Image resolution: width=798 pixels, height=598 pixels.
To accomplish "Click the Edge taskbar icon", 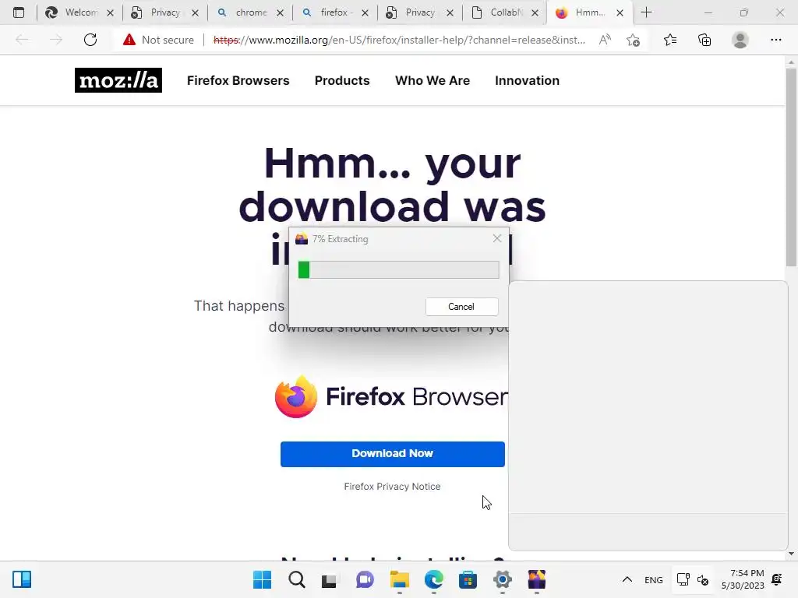I will (433, 579).
